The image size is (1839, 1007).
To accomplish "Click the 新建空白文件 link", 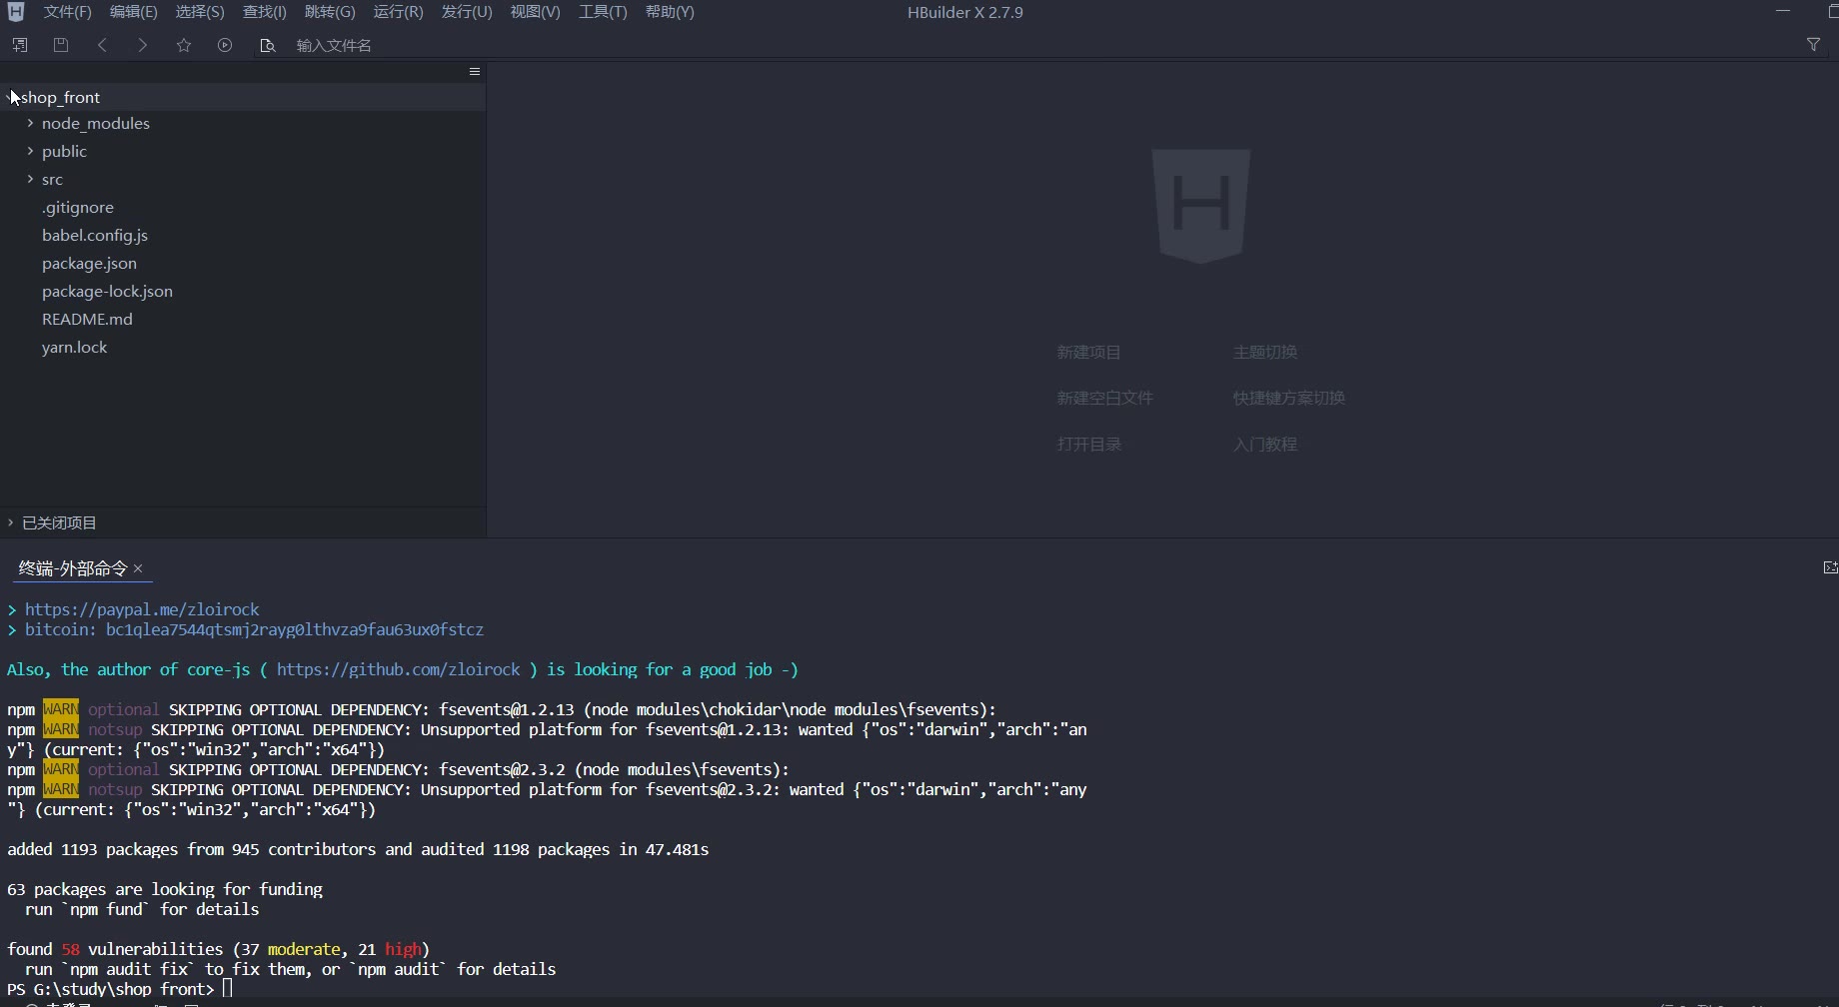I will (x=1104, y=398).
